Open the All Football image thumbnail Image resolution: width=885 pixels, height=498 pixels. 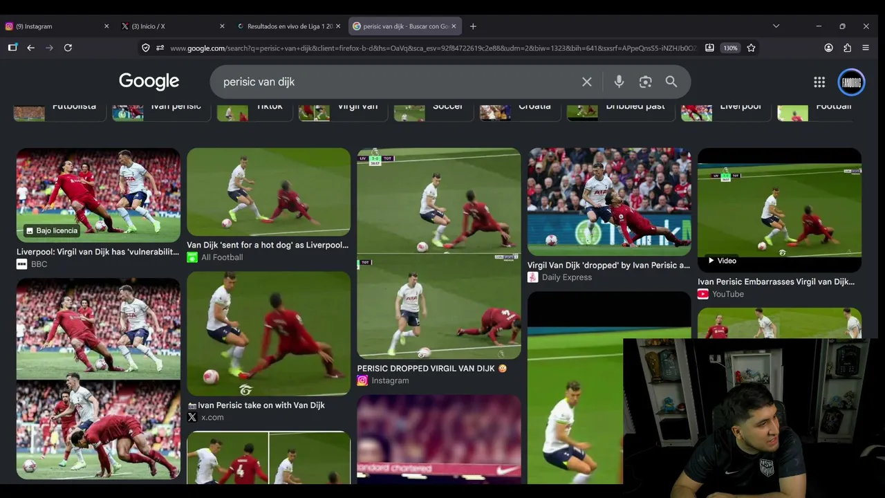(x=268, y=192)
